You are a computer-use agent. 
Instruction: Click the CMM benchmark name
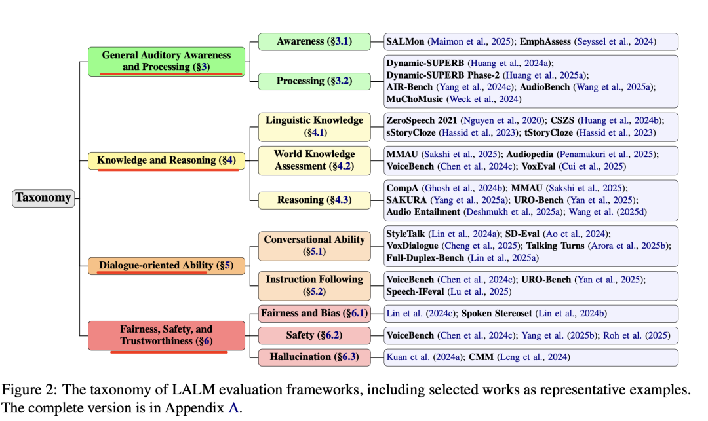pyautogui.click(x=481, y=357)
